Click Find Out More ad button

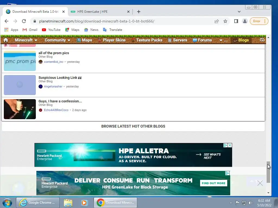pos(213,183)
